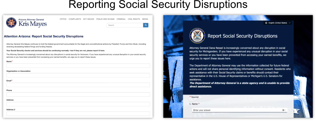316x121 pixels.
Task: Open the FRAUD AND SCAMS menu
Action: coord(106,19)
